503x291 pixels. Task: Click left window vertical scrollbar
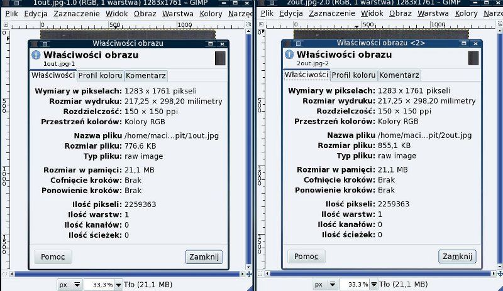(248, 149)
